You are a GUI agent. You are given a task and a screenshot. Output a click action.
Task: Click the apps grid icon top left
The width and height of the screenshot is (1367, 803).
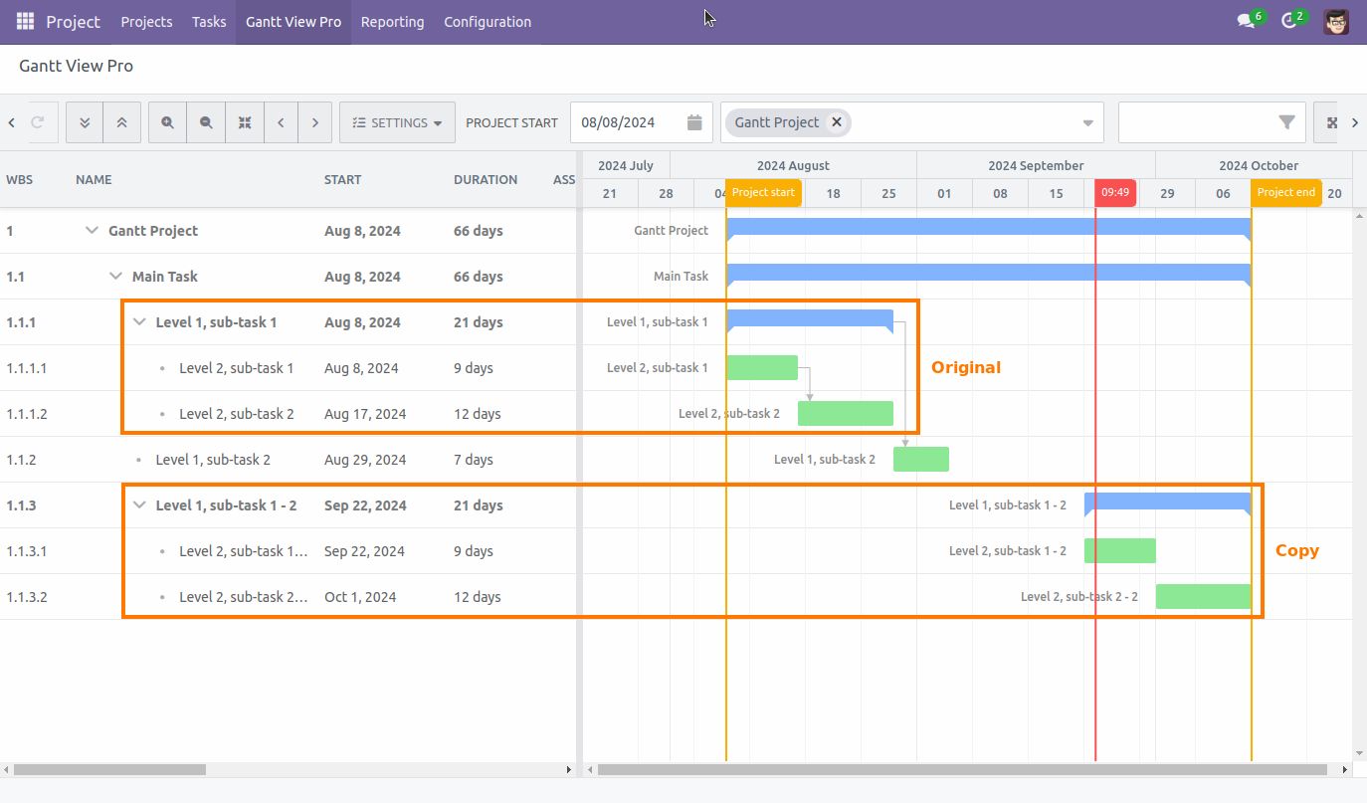point(24,21)
